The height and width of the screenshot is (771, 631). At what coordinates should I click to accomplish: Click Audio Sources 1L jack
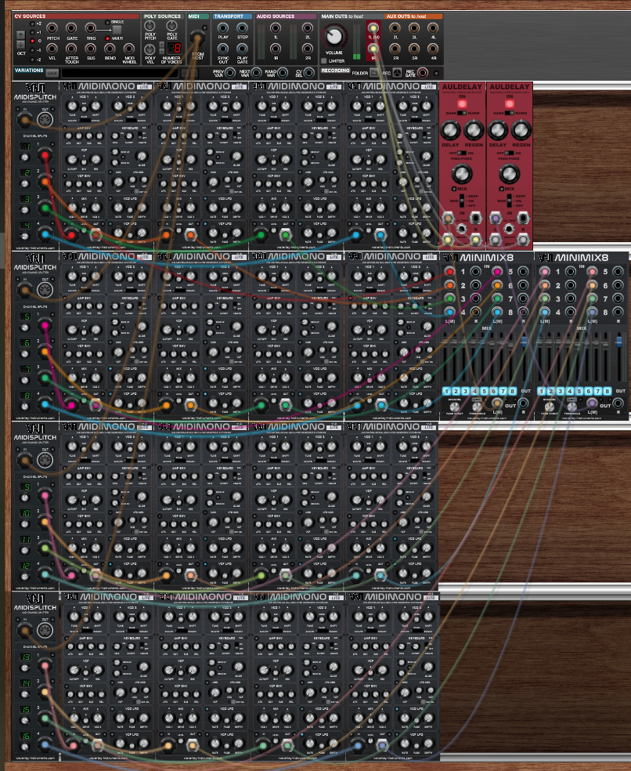point(276,28)
